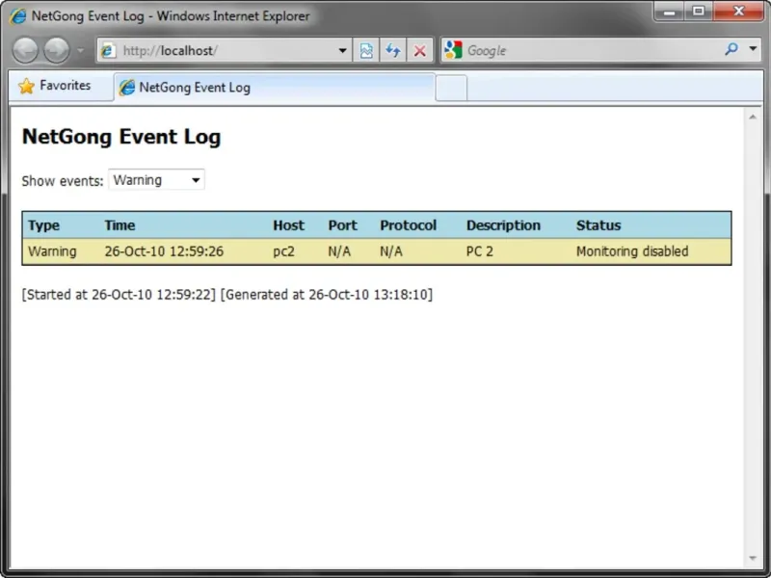This screenshot has width=771, height=578.
Task: Click the Monitoring disabled status cell
Action: click(x=632, y=251)
